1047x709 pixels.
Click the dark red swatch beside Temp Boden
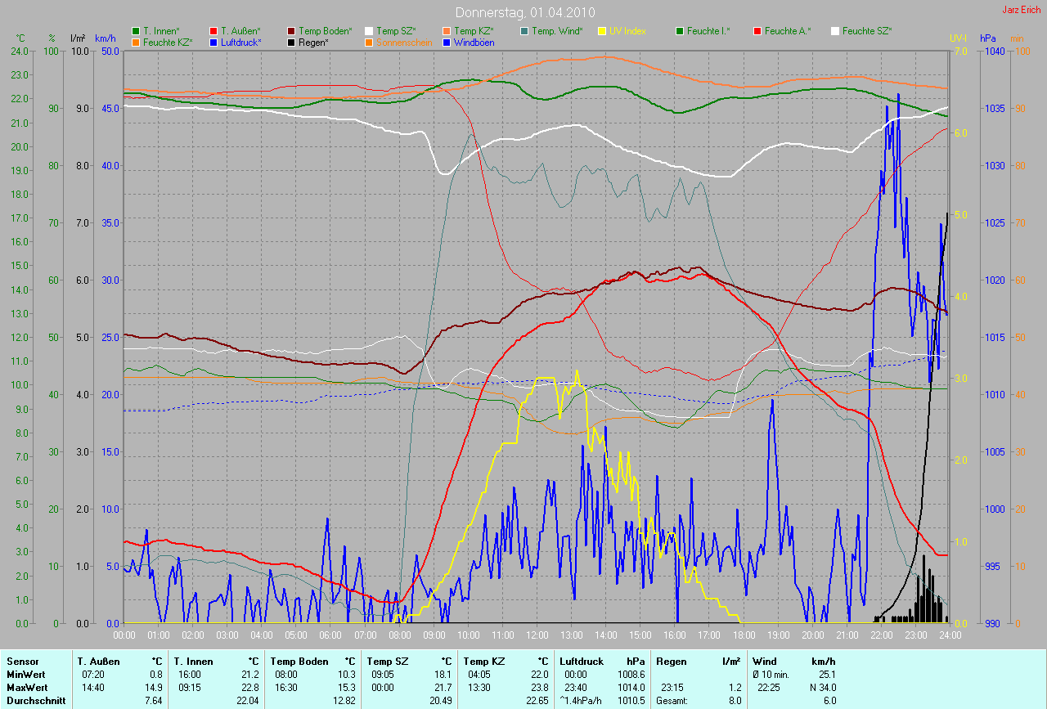[x=291, y=31]
